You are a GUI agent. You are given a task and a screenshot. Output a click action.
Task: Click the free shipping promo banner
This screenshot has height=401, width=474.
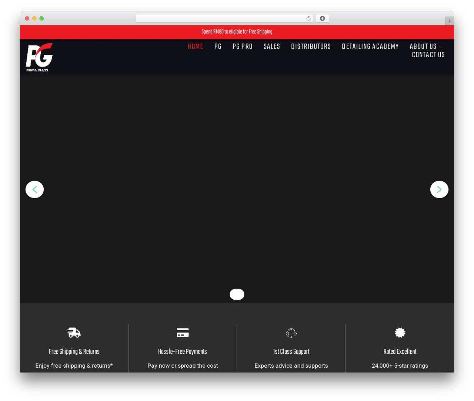237,32
